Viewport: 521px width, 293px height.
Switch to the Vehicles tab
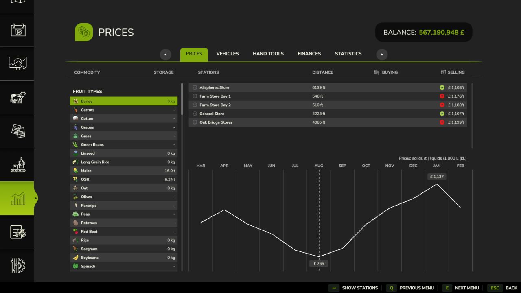pos(228,54)
